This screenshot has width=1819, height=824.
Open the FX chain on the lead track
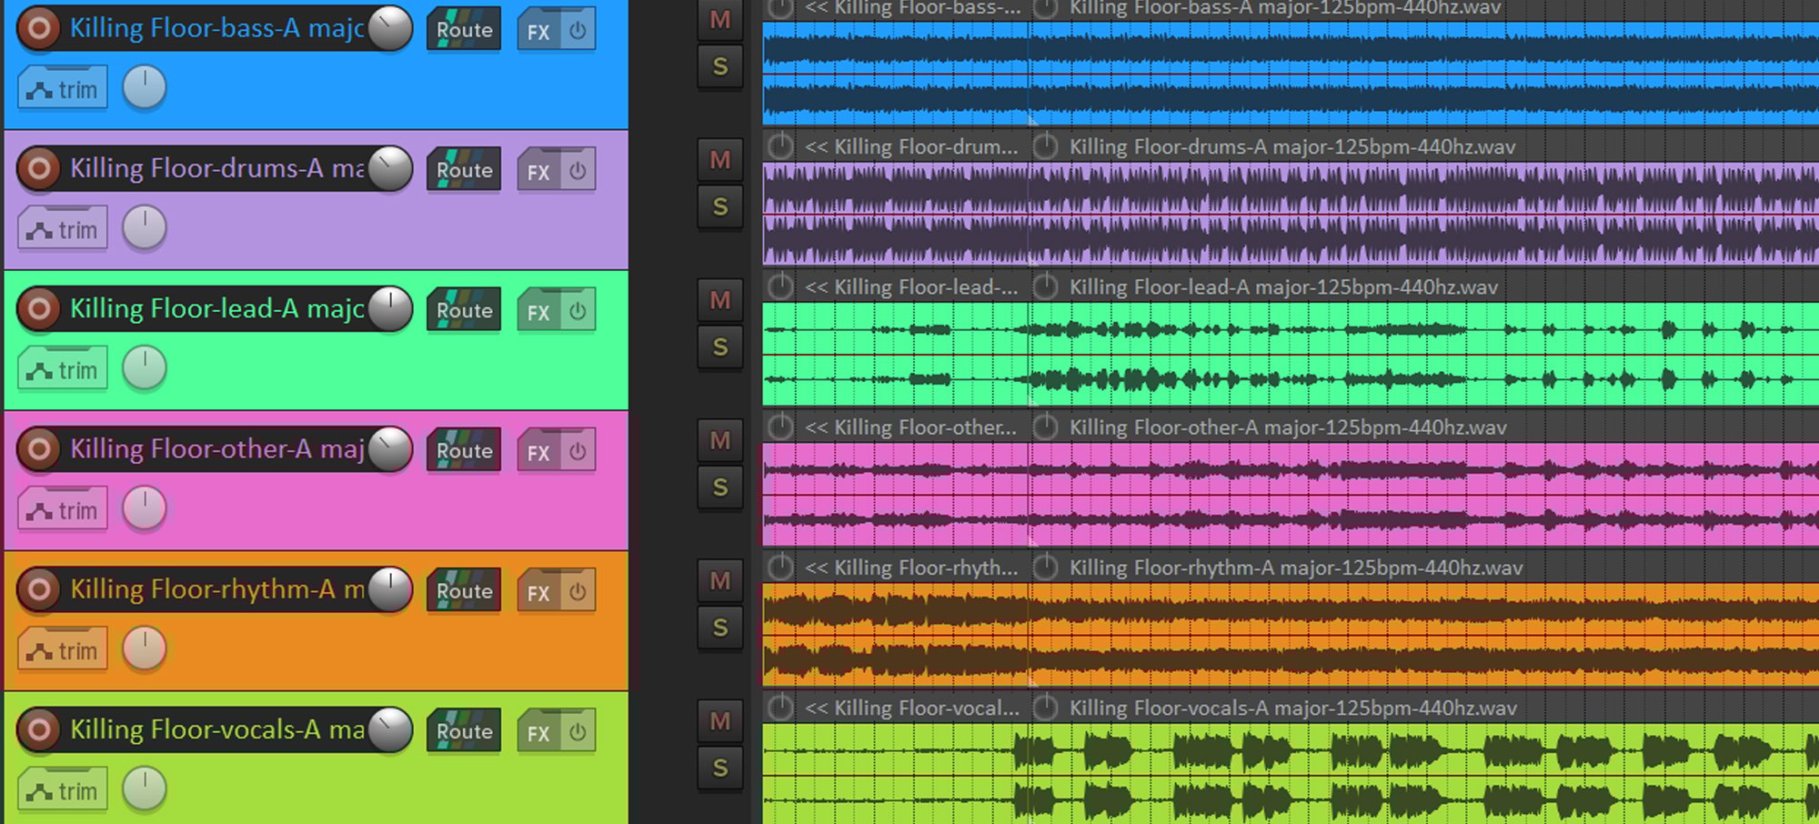pos(539,310)
